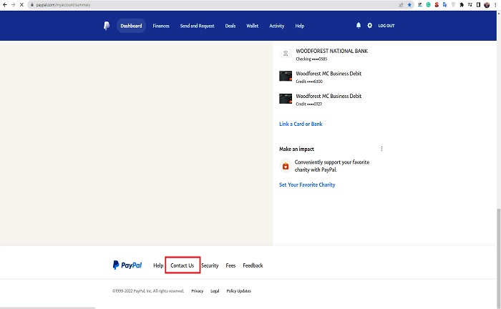
Task: Open the footer Security link
Action: [x=210, y=265]
